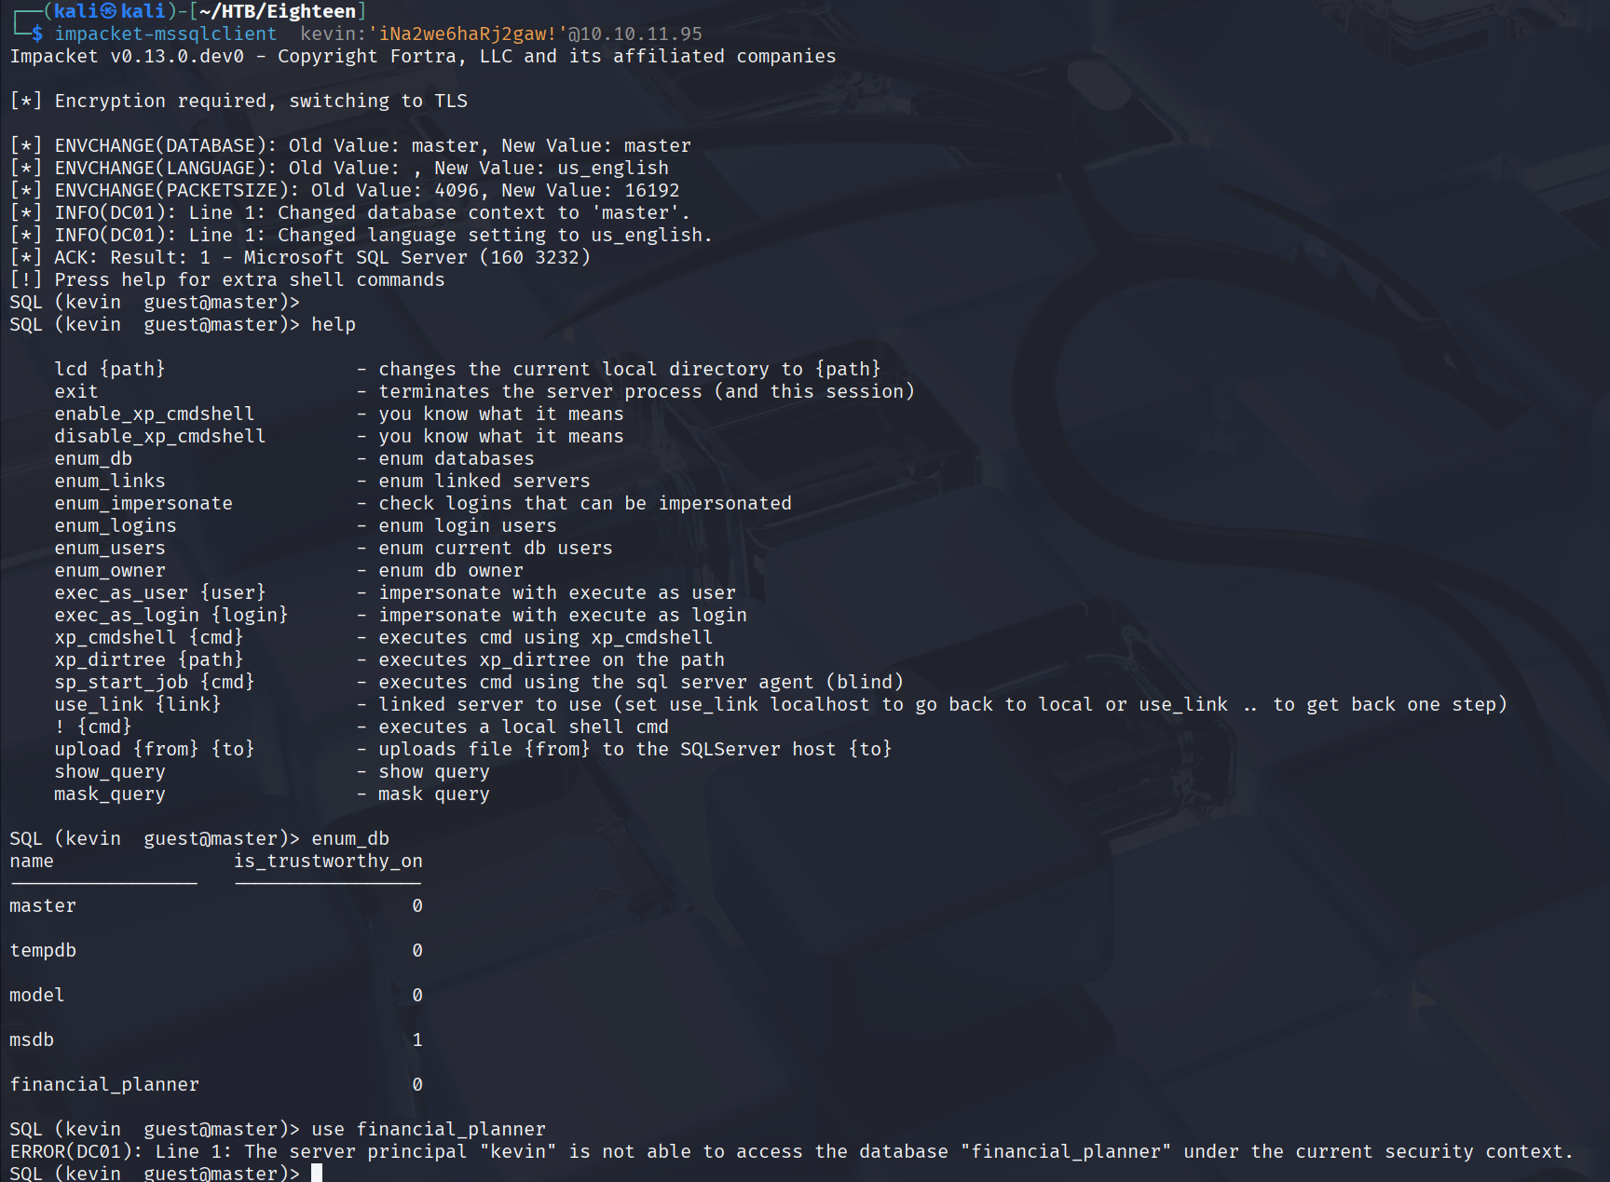The width and height of the screenshot is (1610, 1182).
Task: Click the 'use financial_planner' command
Action: (429, 1129)
